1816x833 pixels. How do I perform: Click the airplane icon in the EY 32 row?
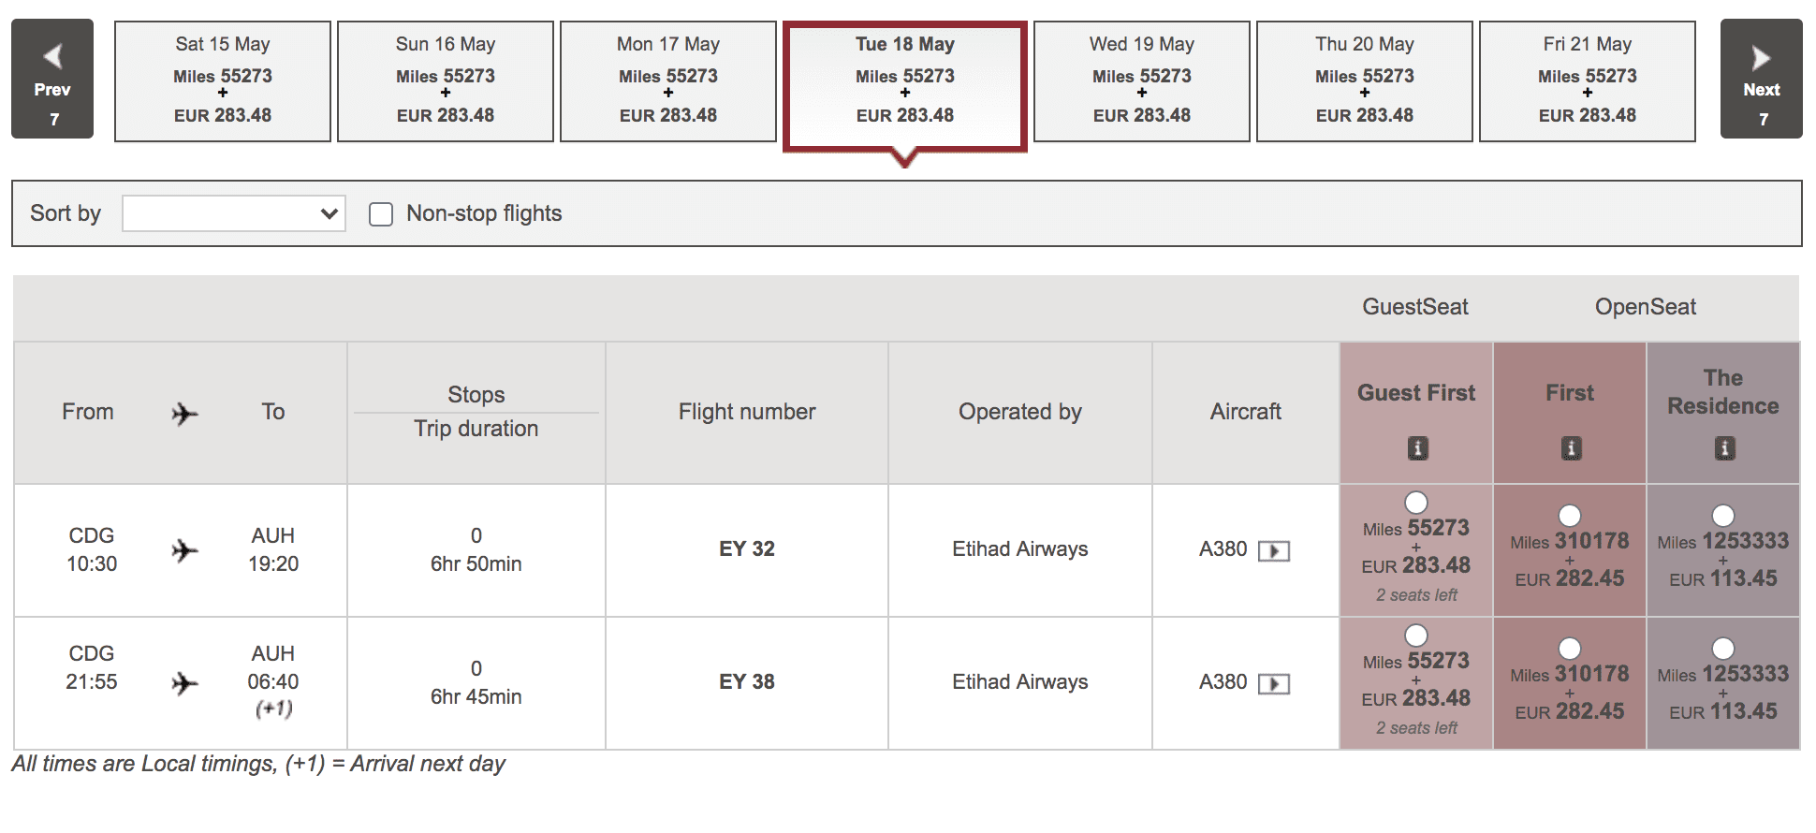(x=183, y=549)
